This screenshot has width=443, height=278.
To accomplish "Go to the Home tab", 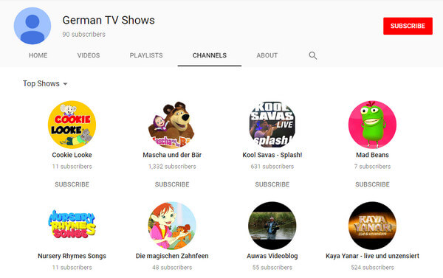I will (38, 55).
